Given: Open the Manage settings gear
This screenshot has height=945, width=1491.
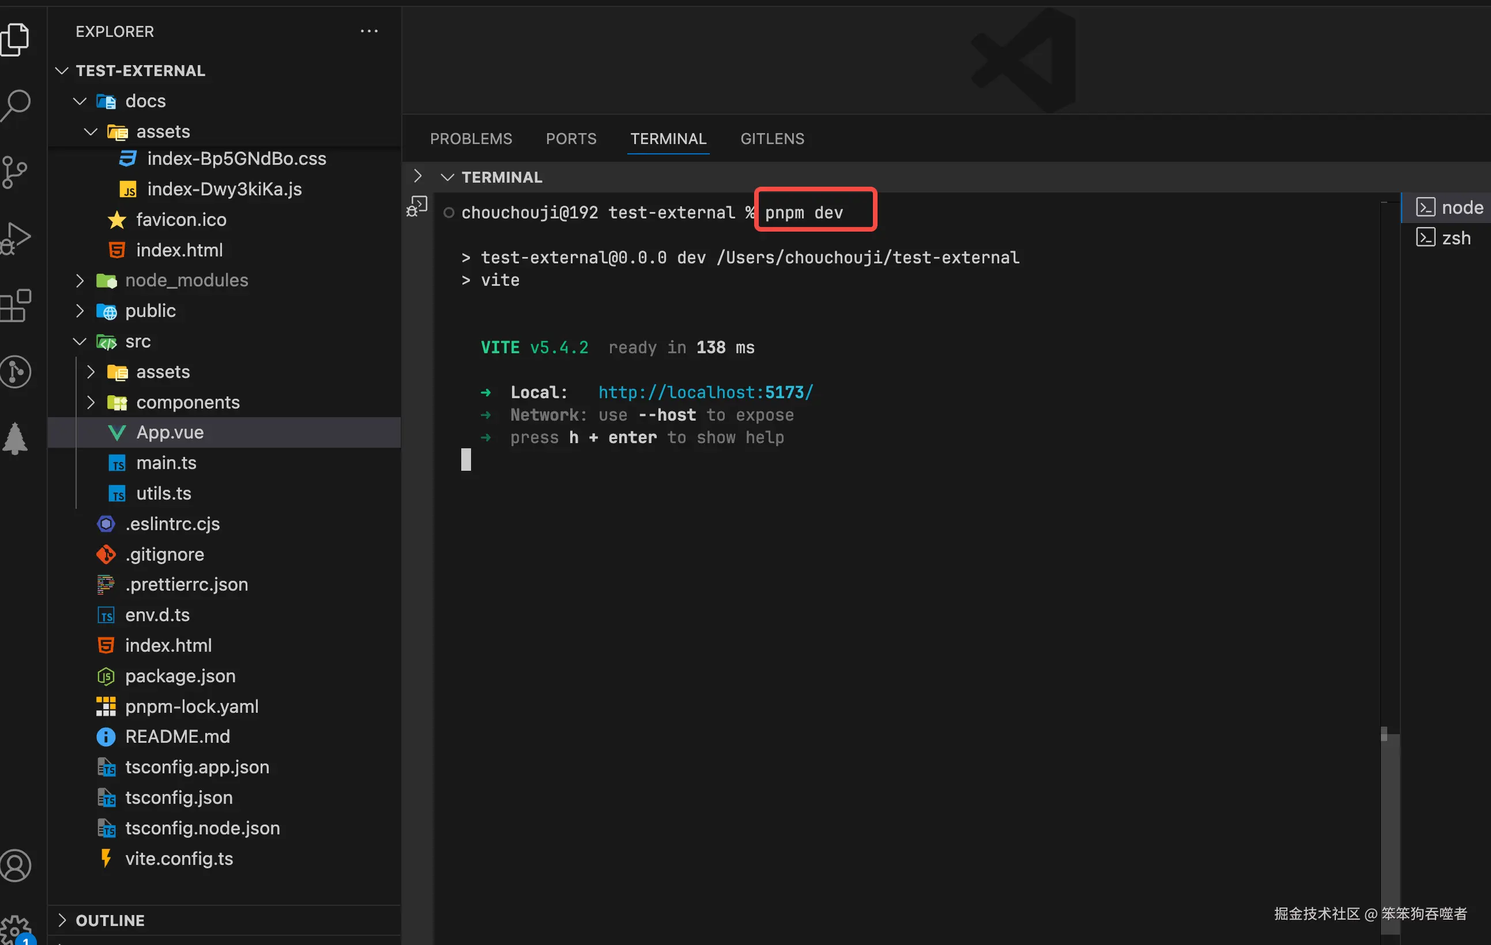Looking at the screenshot, I should (x=15, y=928).
